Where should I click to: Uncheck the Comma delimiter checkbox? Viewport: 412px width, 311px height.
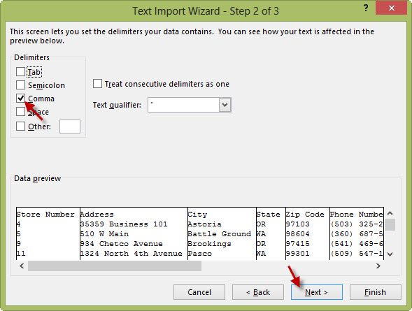click(x=20, y=98)
